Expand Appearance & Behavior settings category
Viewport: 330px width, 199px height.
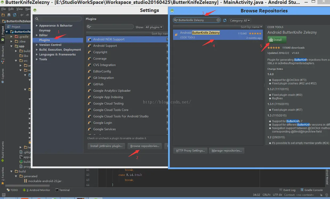(x=37, y=26)
